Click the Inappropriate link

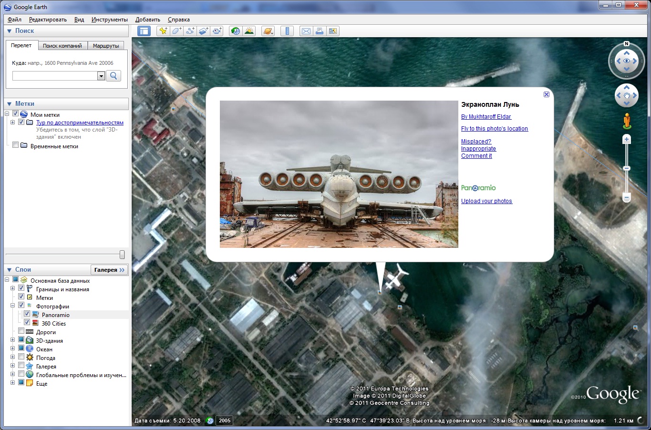pos(478,149)
